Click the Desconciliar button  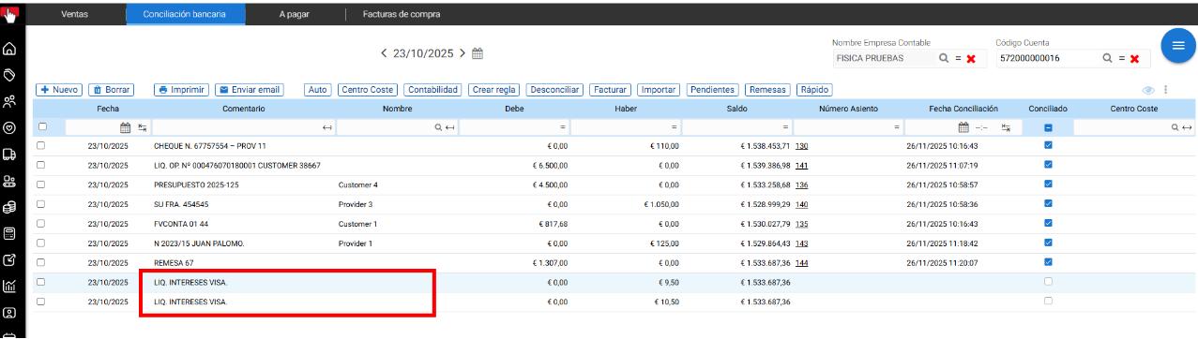click(x=554, y=90)
